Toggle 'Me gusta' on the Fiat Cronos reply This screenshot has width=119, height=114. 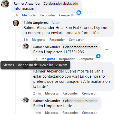(x=38, y=40)
